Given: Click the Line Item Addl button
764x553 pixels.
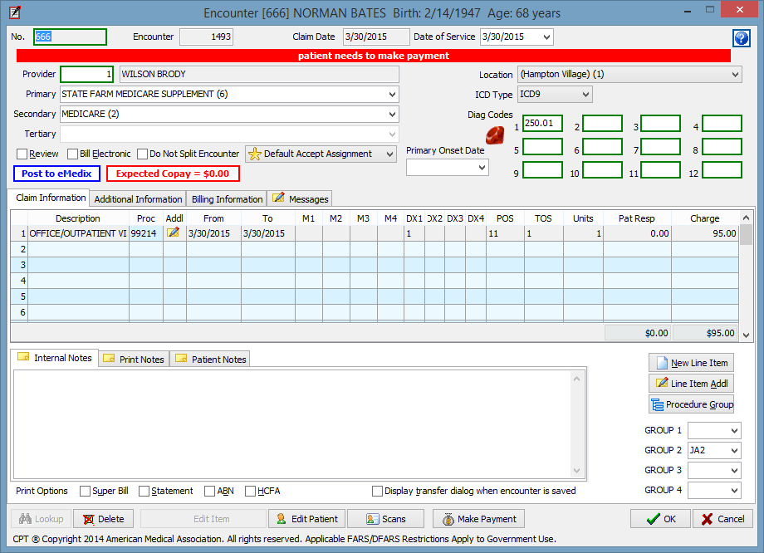Looking at the screenshot, I should point(691,384).
